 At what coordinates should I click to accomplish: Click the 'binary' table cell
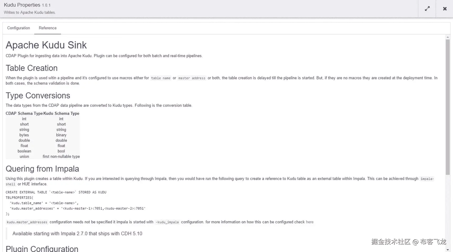click(61, 135)
